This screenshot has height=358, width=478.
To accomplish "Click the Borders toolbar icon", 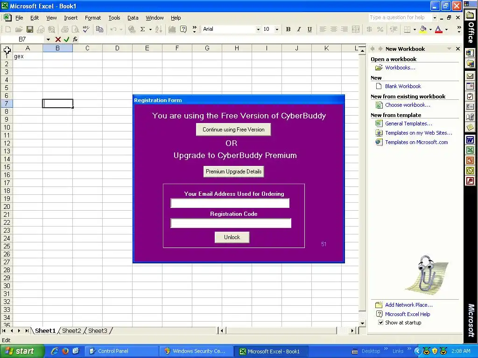I will (407, 29).
